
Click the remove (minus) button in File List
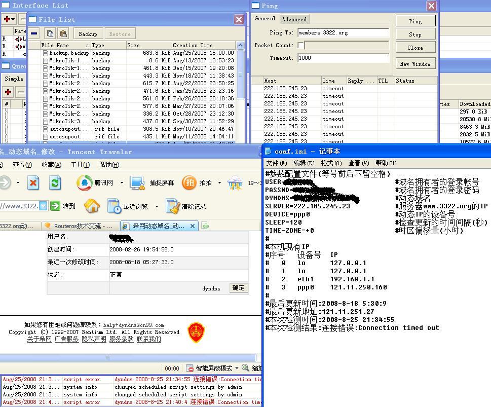(x=34, y=33)
